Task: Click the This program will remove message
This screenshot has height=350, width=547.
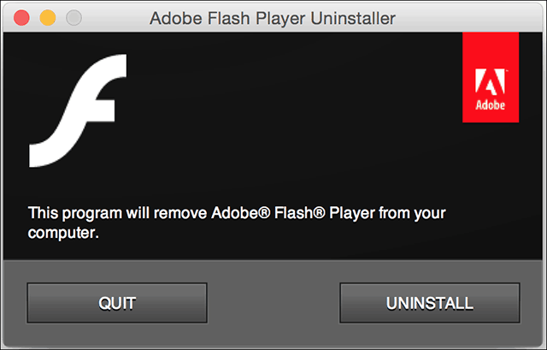Action: 237,222
